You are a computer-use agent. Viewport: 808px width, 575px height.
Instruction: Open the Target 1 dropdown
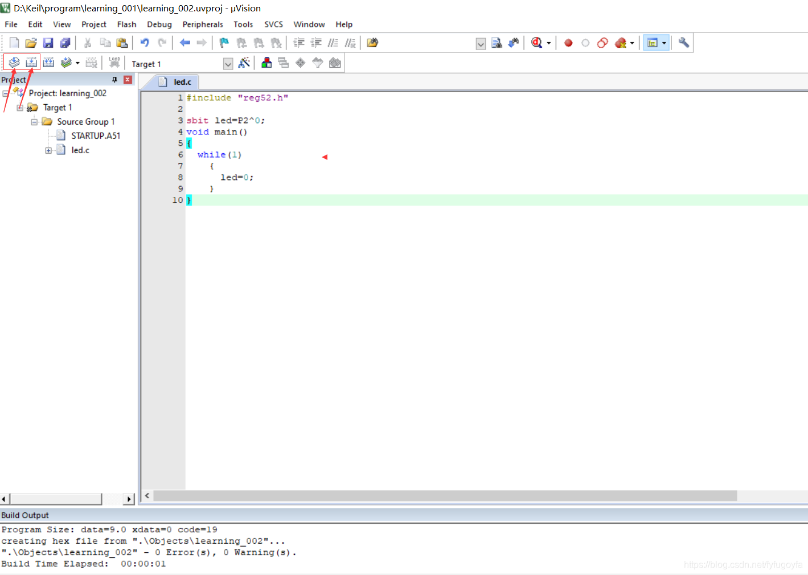click(228, 64)
